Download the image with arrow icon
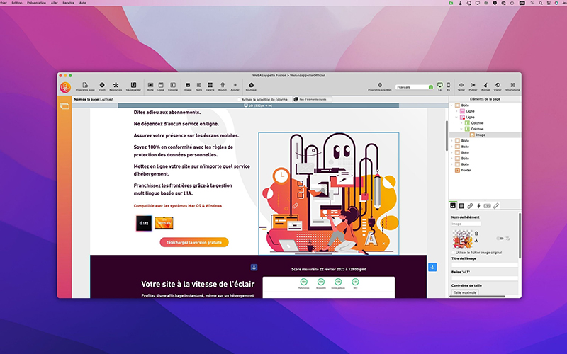 [476, 240]
